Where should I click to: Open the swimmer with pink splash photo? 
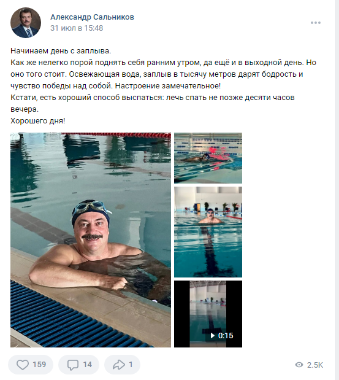(x=208, y=158)
